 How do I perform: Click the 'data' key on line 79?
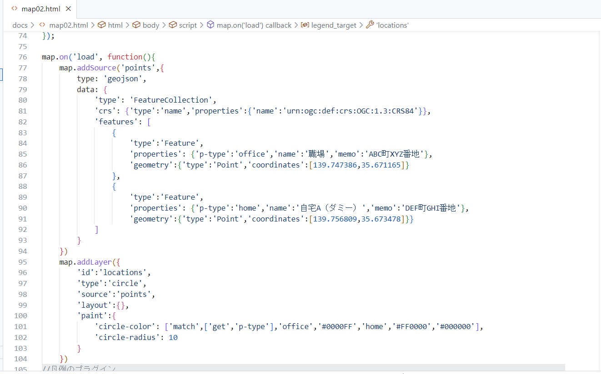pos(85,89)
